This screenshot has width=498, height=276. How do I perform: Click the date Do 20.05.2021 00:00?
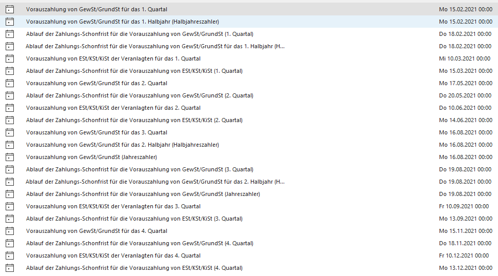465,95
